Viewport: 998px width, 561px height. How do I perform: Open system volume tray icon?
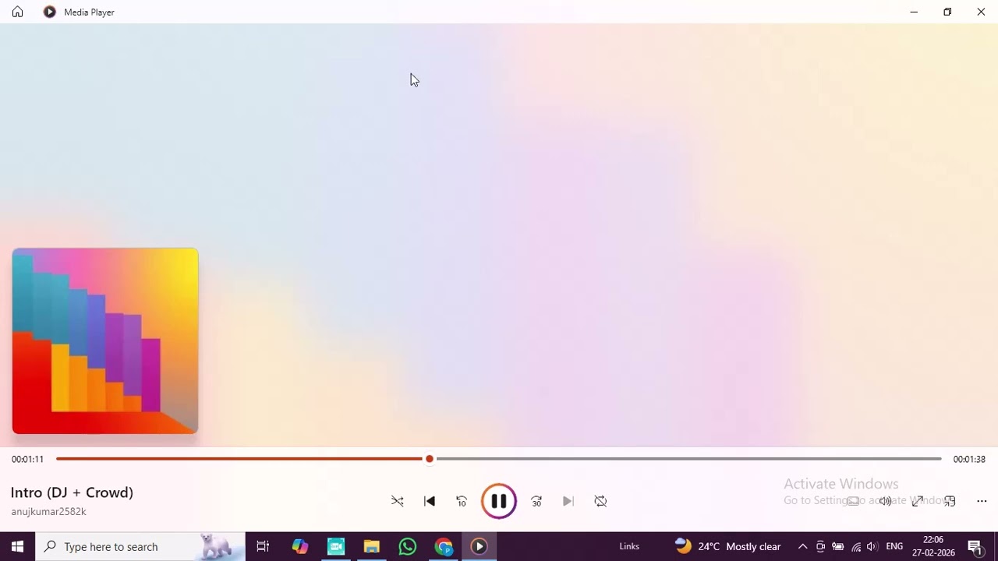(872, 546)
